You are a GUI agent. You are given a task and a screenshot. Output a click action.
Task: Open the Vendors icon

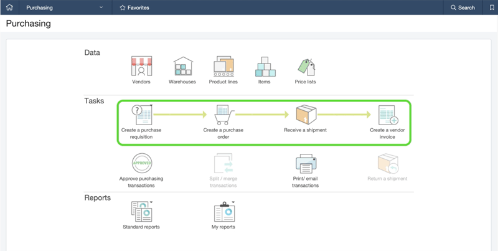coord(141,66)
